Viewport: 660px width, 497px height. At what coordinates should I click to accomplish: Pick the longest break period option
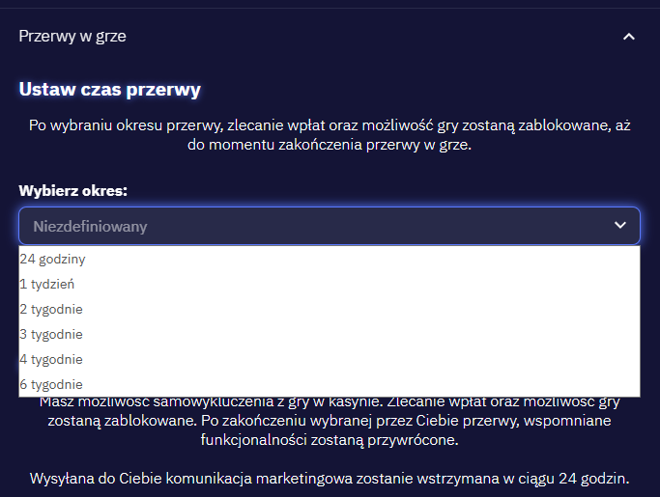tap(52, 384)
